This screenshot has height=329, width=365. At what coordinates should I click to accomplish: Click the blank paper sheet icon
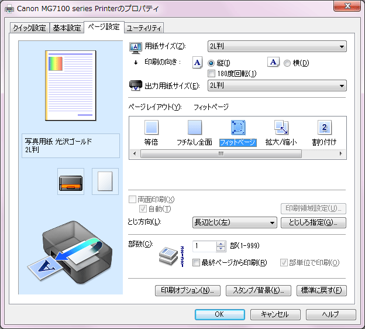coord(105,181)
